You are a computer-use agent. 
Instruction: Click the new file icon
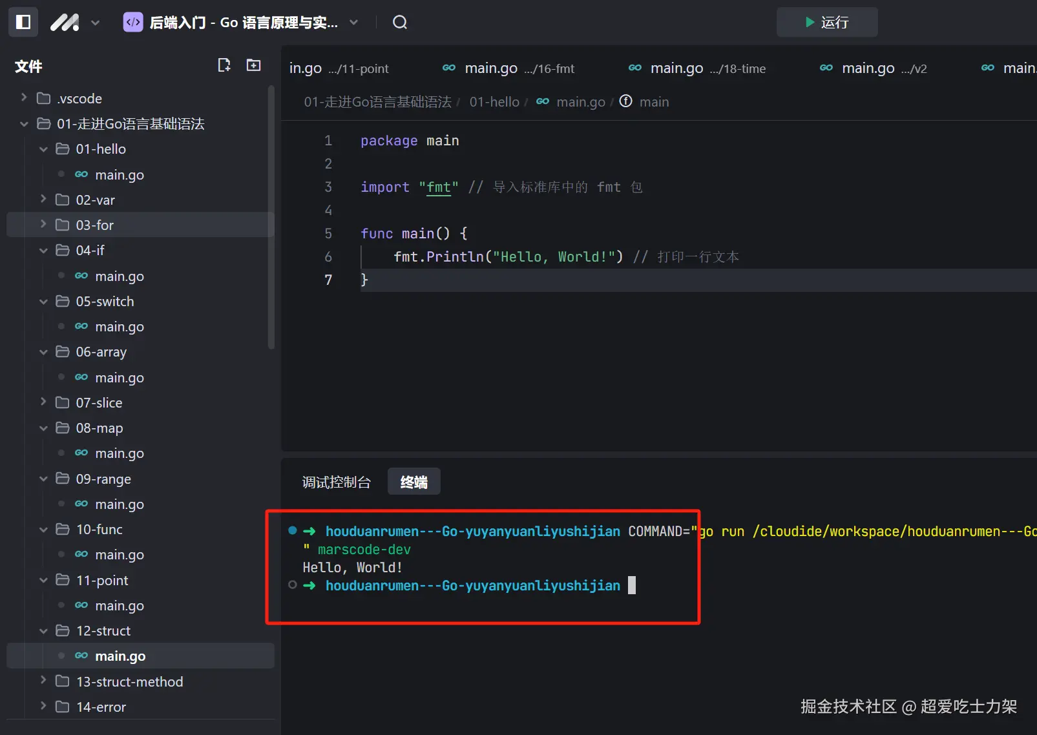[224, 65]
